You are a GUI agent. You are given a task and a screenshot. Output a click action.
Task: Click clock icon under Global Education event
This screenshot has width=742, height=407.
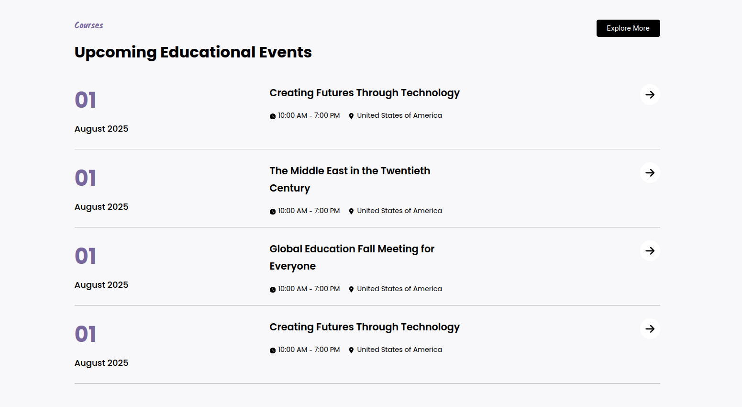pos(273,289)
